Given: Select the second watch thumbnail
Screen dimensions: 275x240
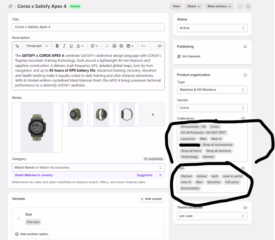Looking at the screenshot, I should coord(75,114).
